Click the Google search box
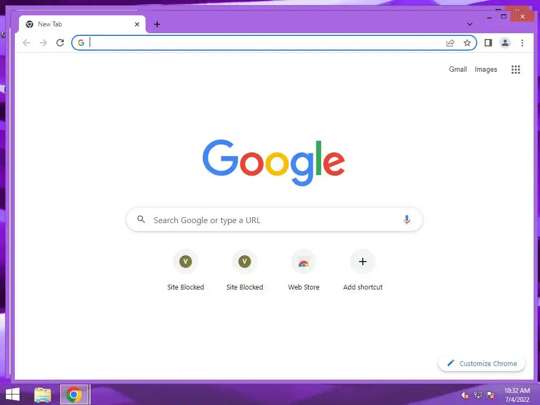 [x=274, y=219]
